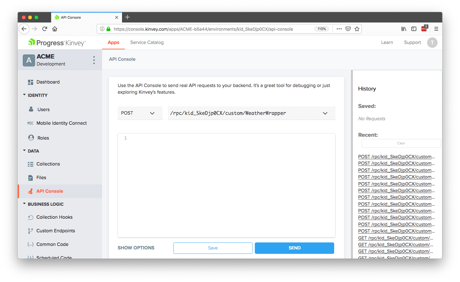Click the Save request button
The image size is (460, 282).
click(x=213, y=248)
